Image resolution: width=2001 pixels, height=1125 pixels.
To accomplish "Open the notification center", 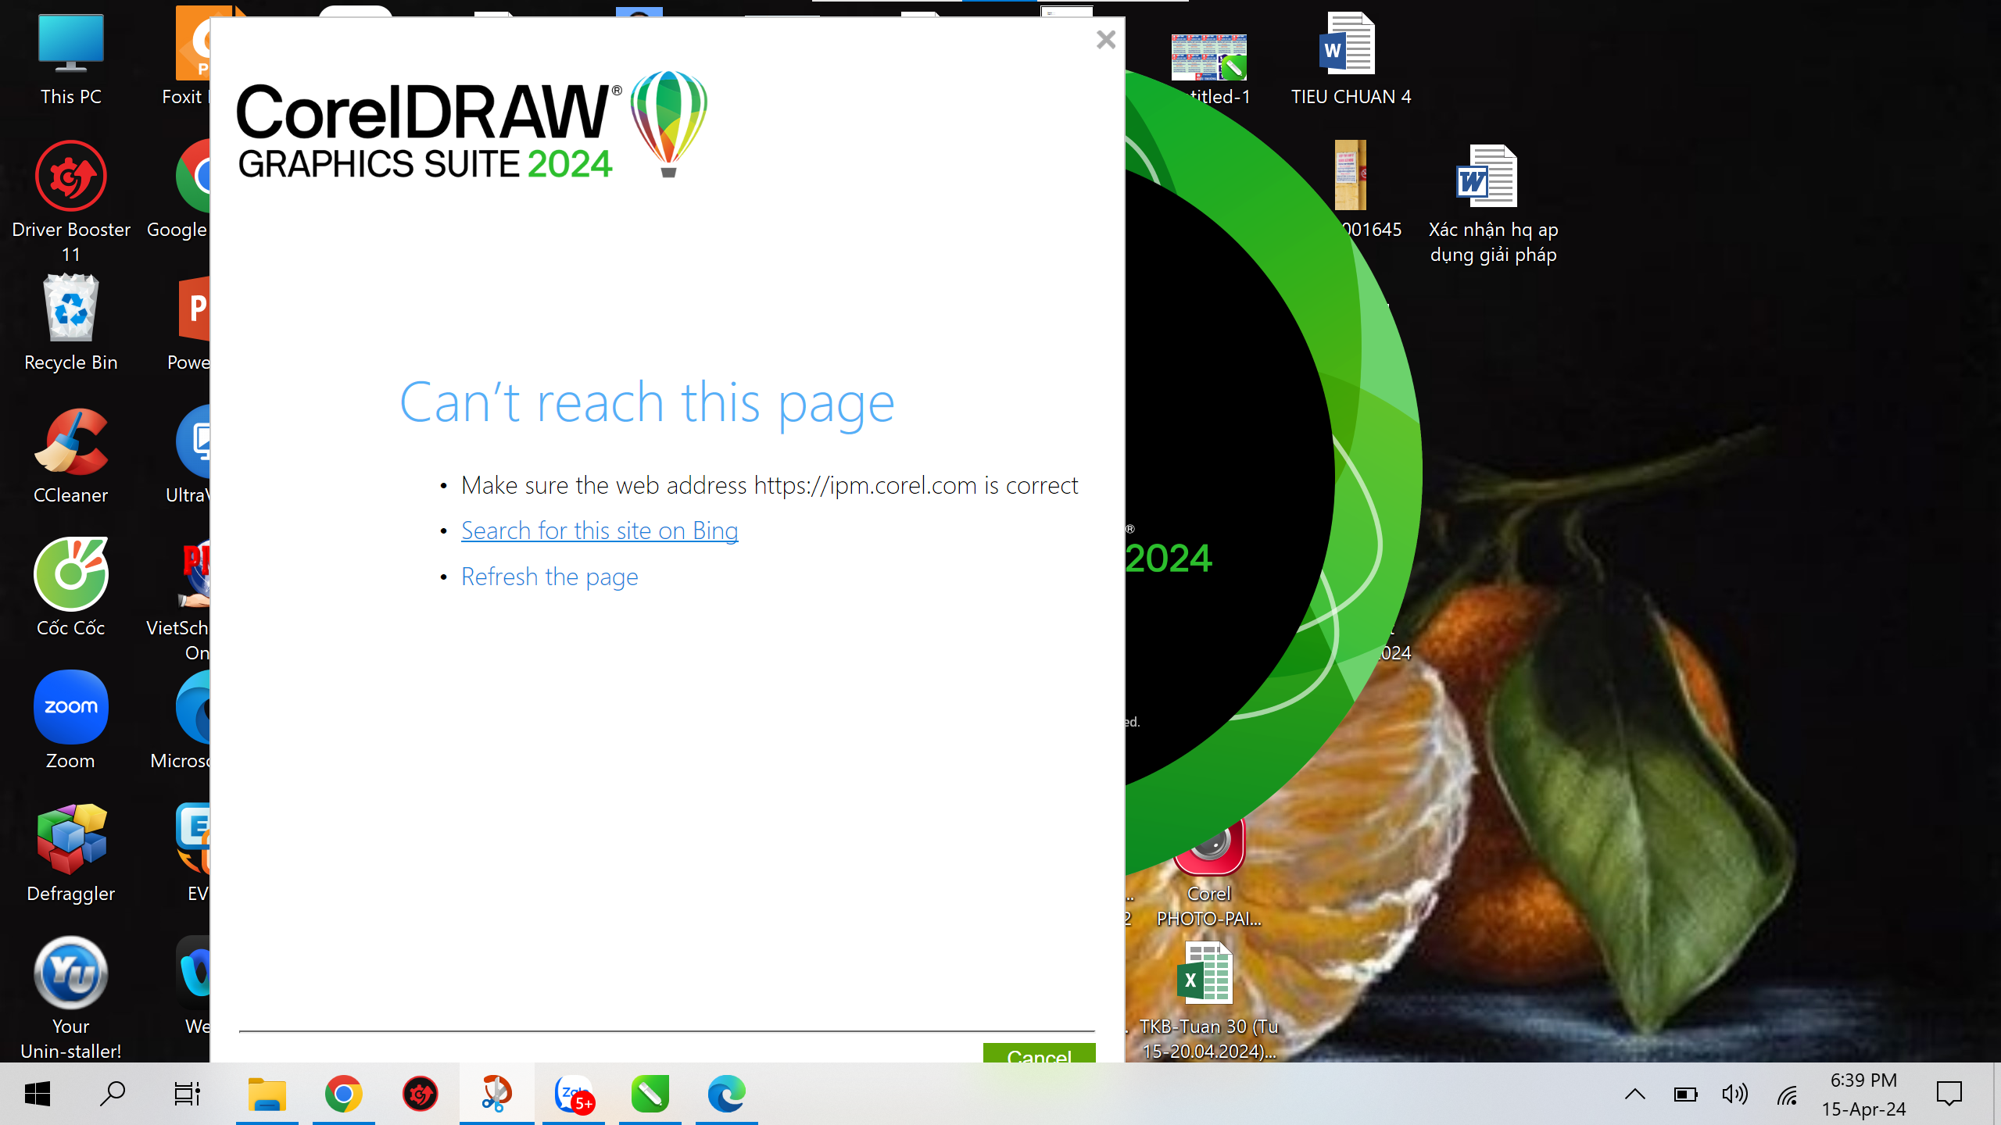I will [x=1949, y=1094].
